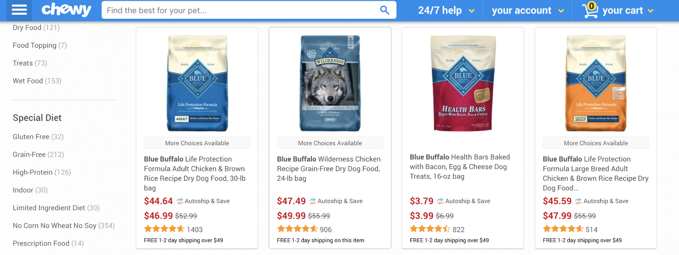This screenshot has height=255, width=679.
Task: Expand the your cart dropdown arrow
Action: pos(650,11)
